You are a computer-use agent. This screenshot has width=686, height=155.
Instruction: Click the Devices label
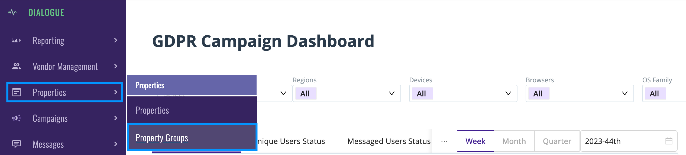(421, 80)
